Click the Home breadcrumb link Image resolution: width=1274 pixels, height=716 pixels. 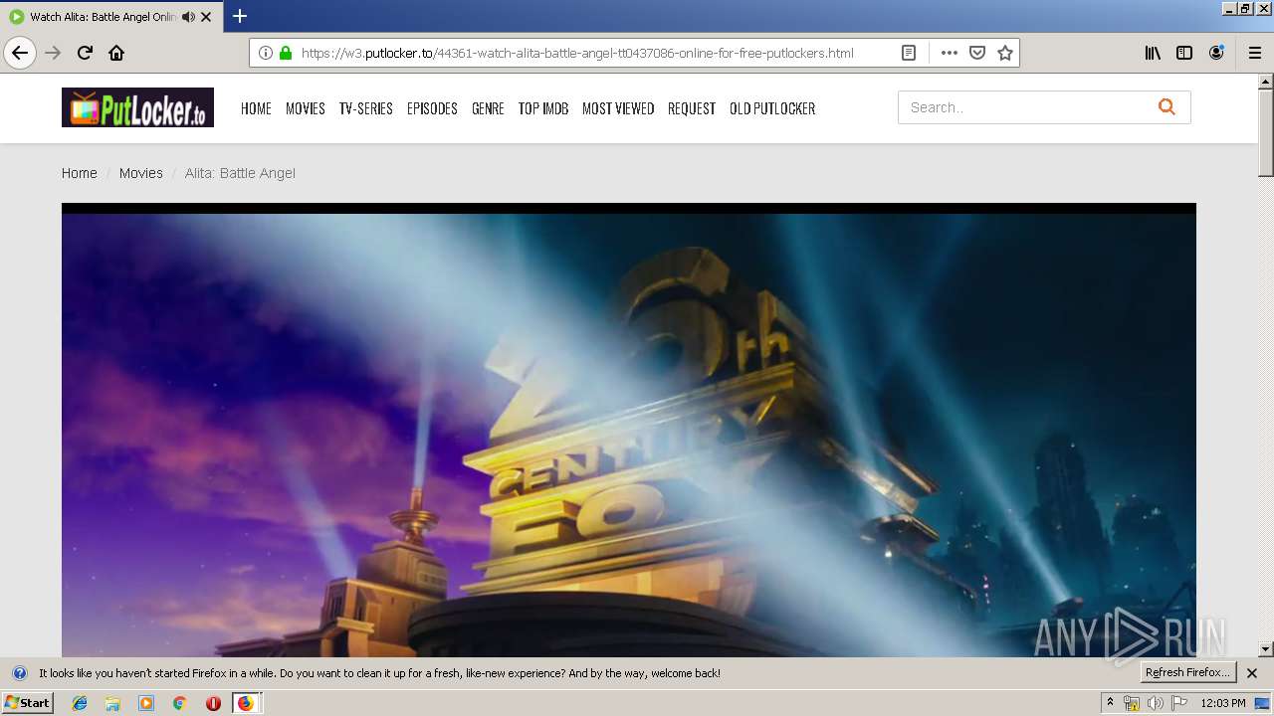click(x=80, y=173)
